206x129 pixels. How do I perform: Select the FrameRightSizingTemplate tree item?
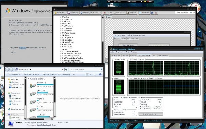71,61
